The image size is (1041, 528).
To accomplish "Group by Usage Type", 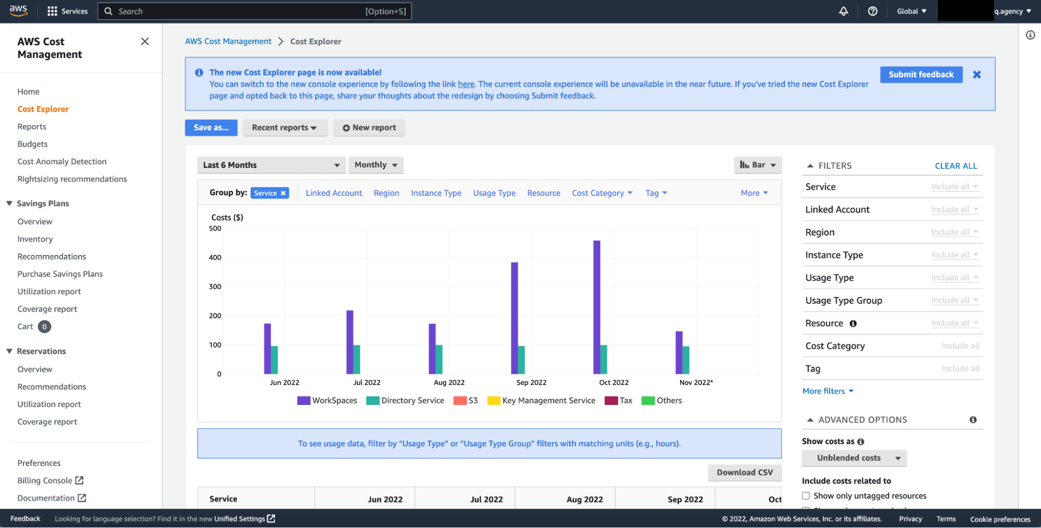I will 494,193.
